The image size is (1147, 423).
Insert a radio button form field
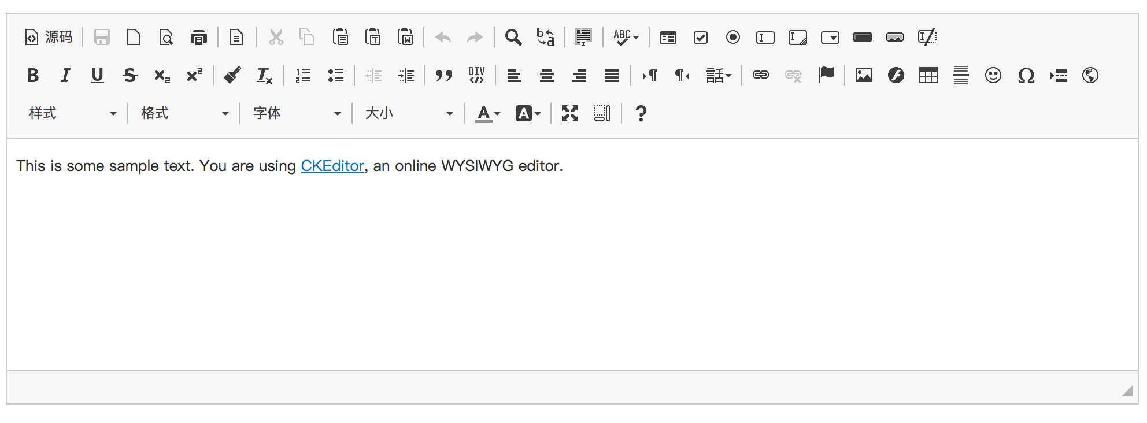pyautogui.click(x=733, y=38)
